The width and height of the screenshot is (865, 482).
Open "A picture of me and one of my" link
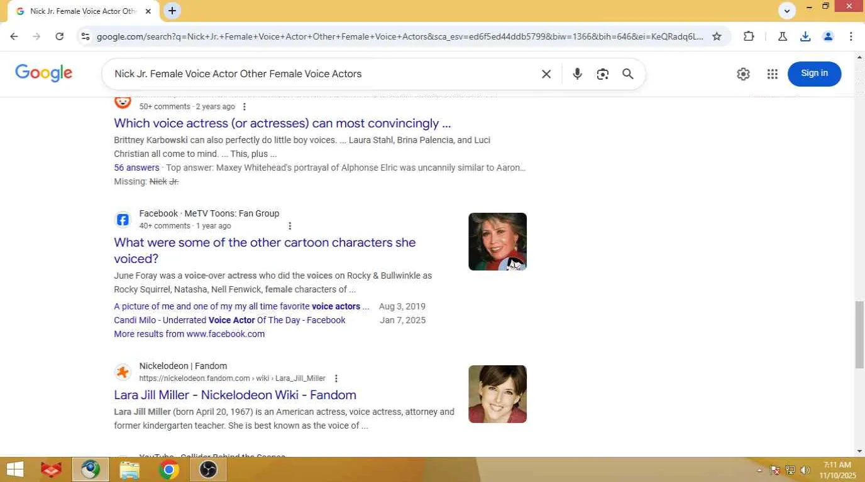click(241, 306)
